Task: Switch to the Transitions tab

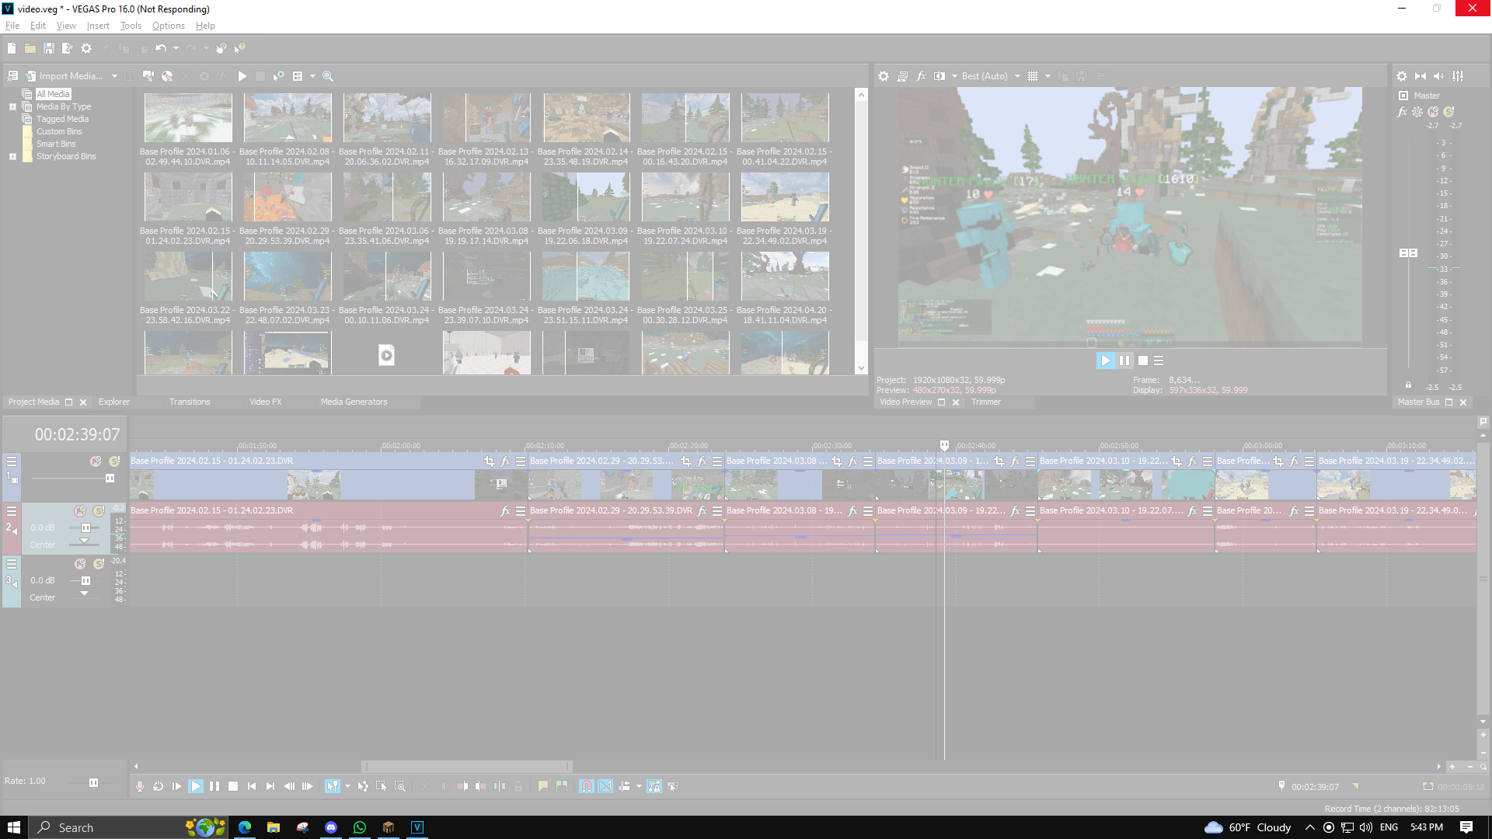Action: click(190, 402)
